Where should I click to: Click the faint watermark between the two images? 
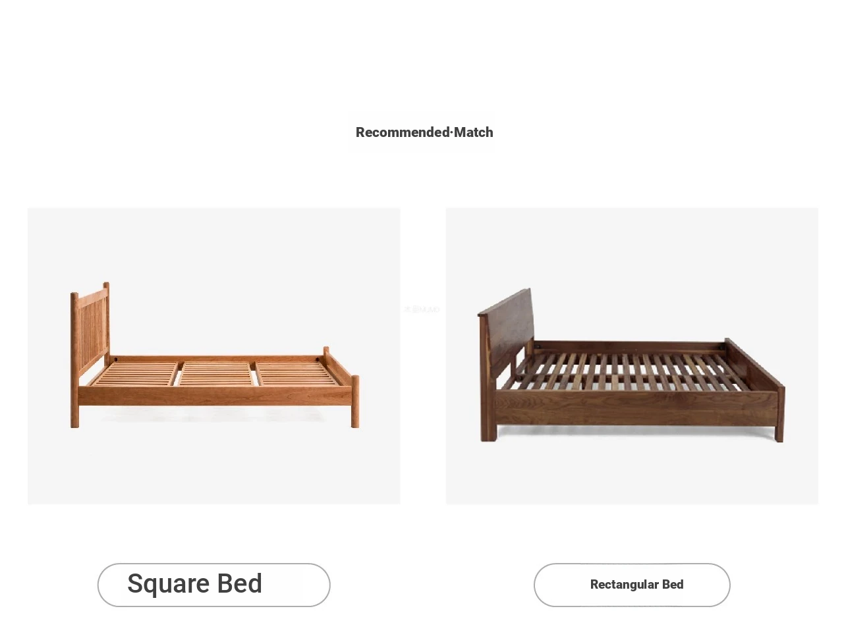422,309
